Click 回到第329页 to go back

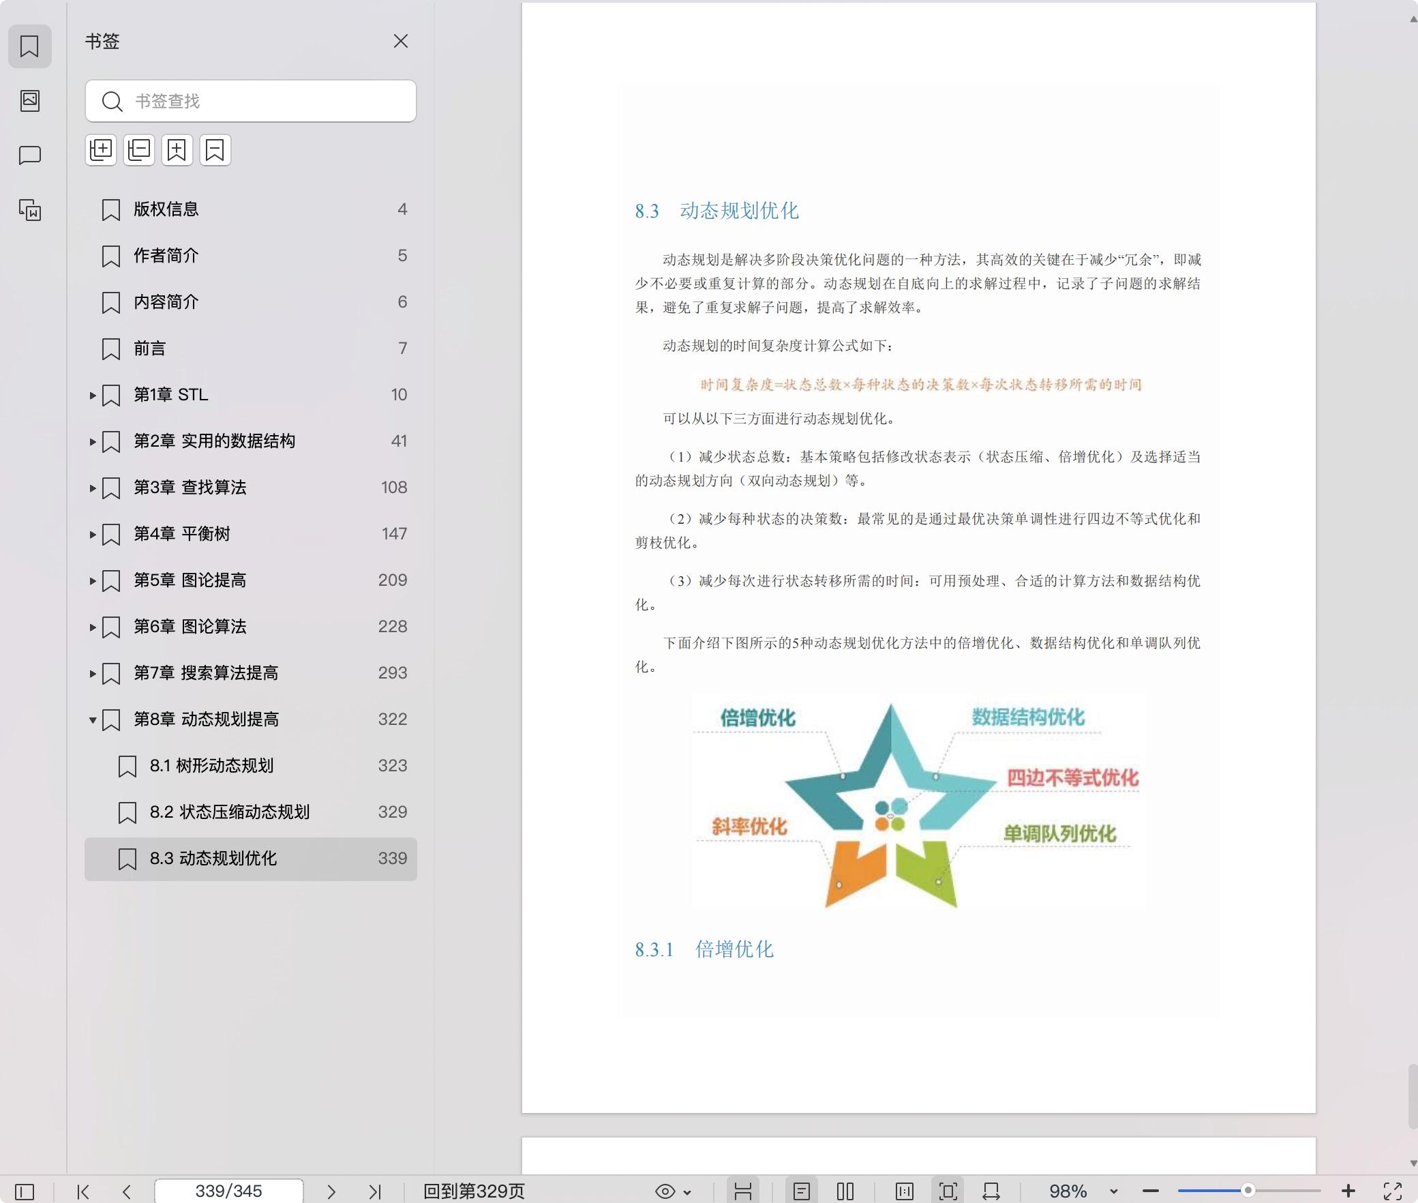coord(474,1191)
